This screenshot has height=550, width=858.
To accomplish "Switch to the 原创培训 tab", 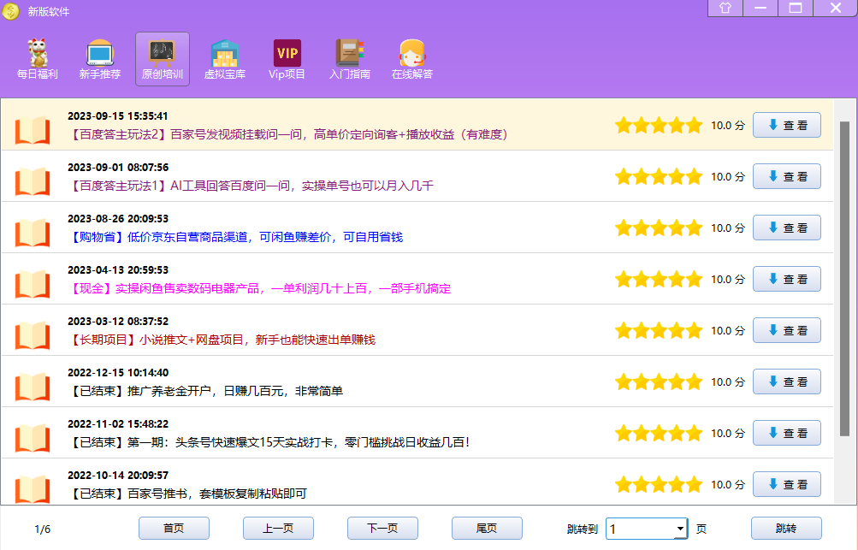I will 162,58.
